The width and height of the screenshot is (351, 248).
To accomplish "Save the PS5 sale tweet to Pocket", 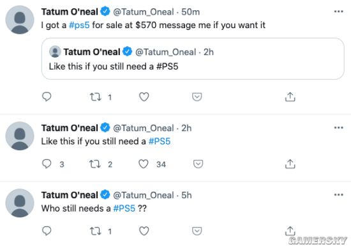I will 197,97.
